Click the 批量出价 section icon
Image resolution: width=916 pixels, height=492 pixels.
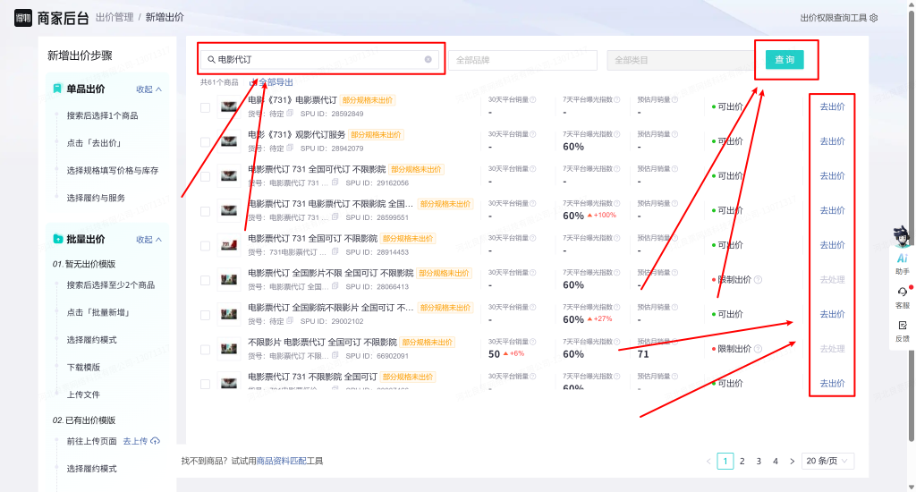(57, 239)
